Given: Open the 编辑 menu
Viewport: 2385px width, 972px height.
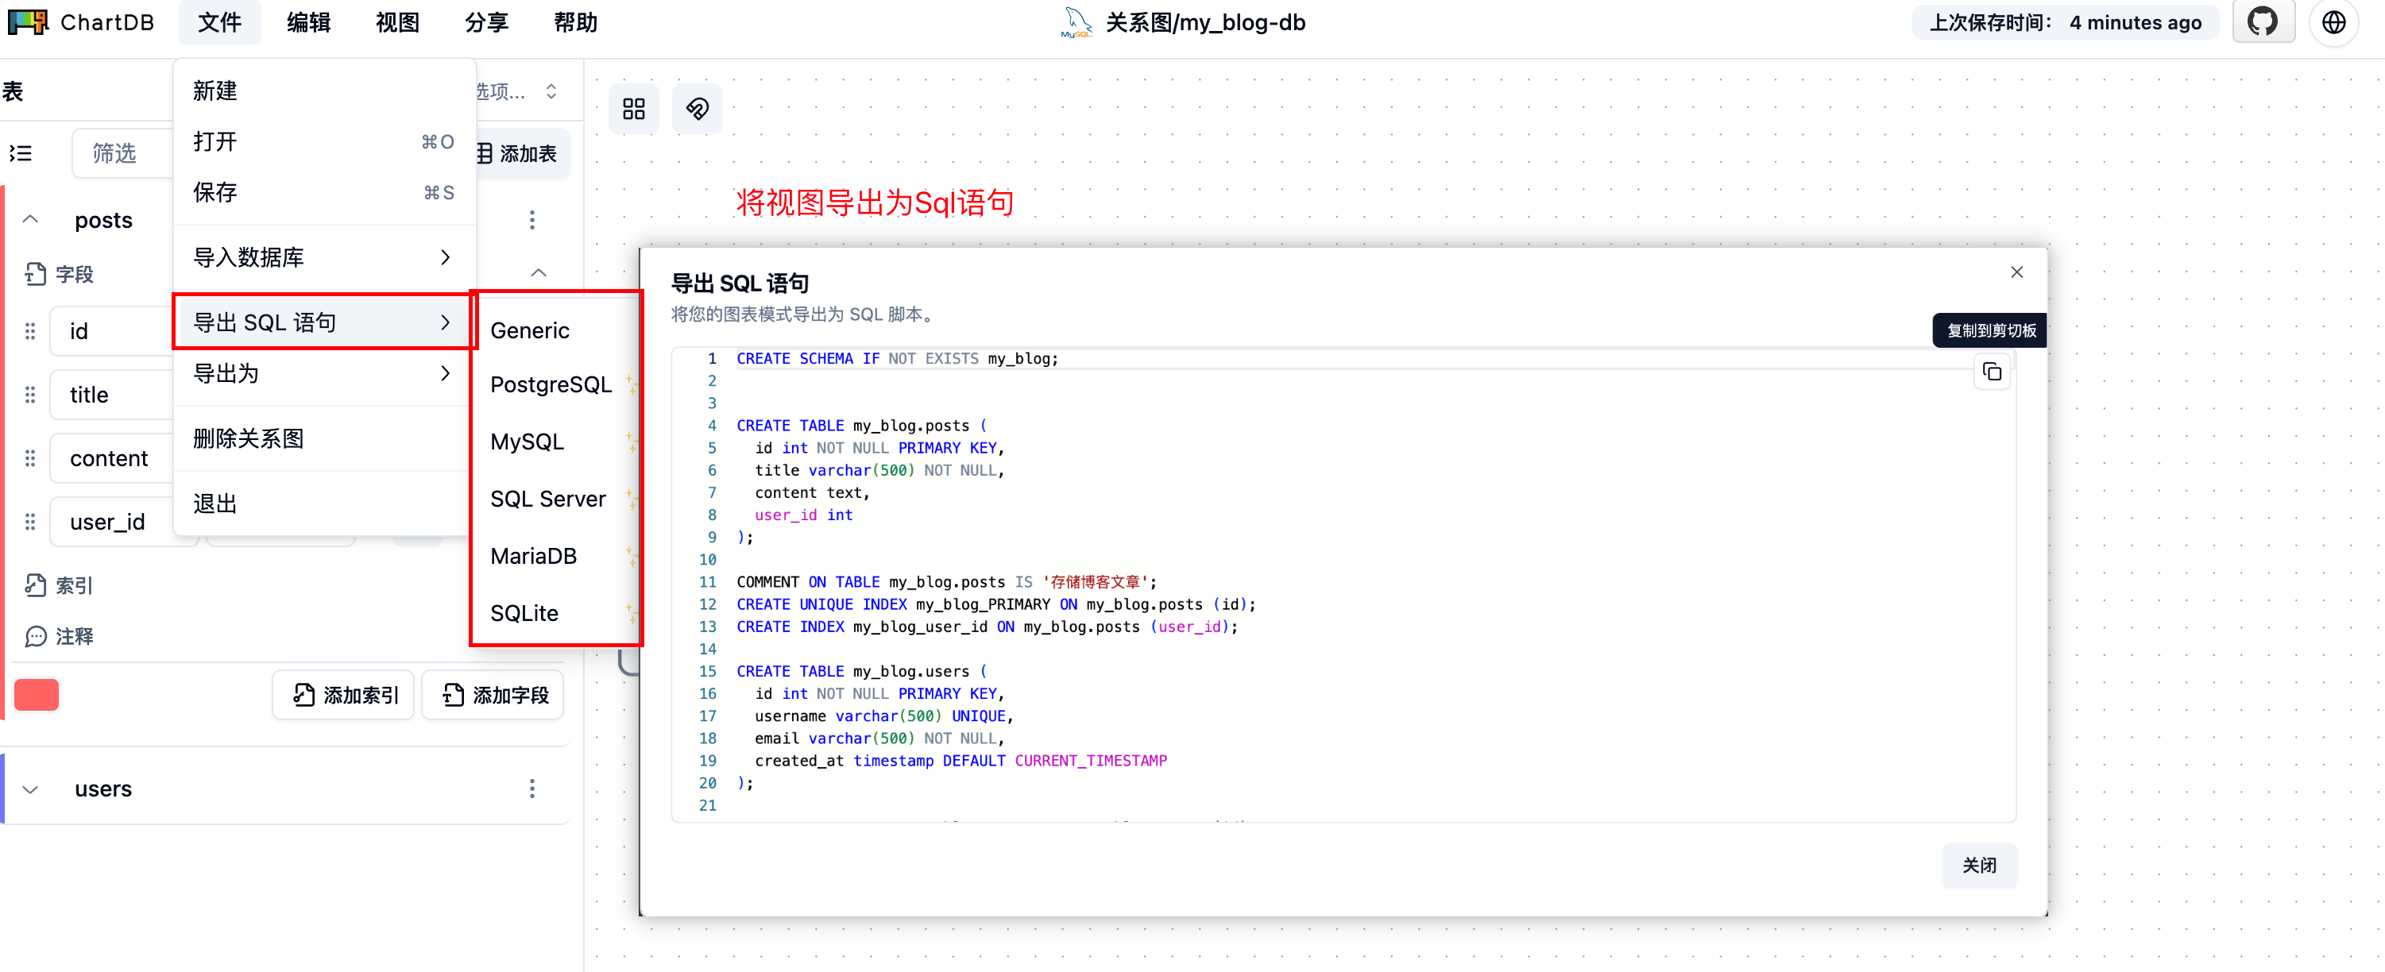Looking at the screenshot, I should click(x=308, y=22).
